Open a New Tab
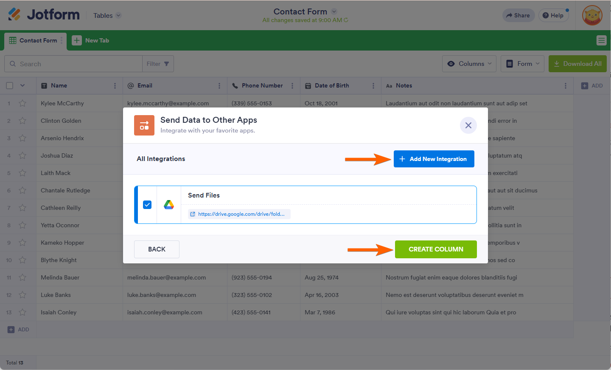This screenshot has height=370, width=611. pos(91,40)
